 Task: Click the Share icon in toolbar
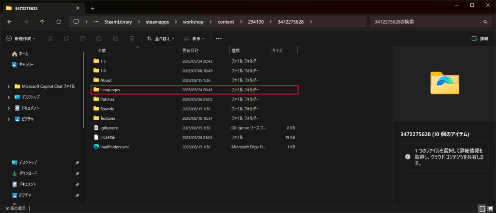[x=116, y=39]
